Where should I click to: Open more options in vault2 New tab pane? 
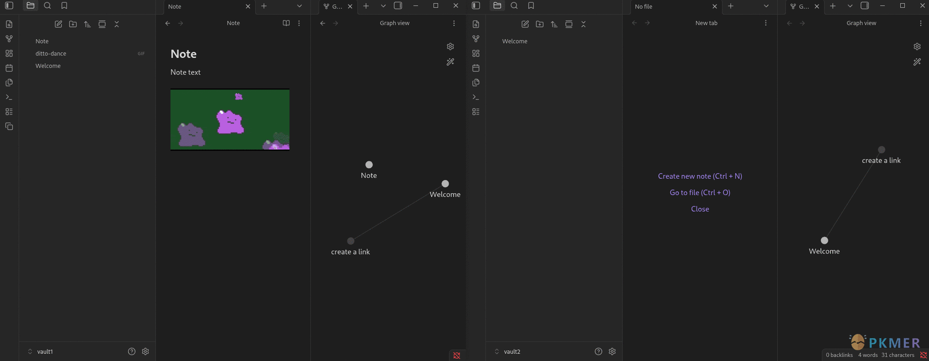click(x=766, y=23)
